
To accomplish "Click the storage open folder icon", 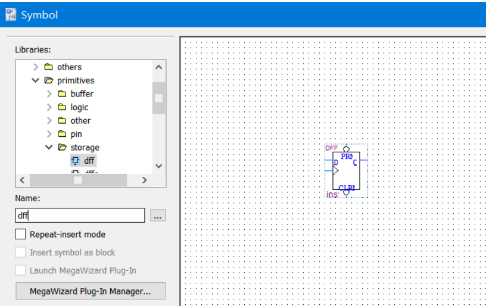I will click(63, 147).
